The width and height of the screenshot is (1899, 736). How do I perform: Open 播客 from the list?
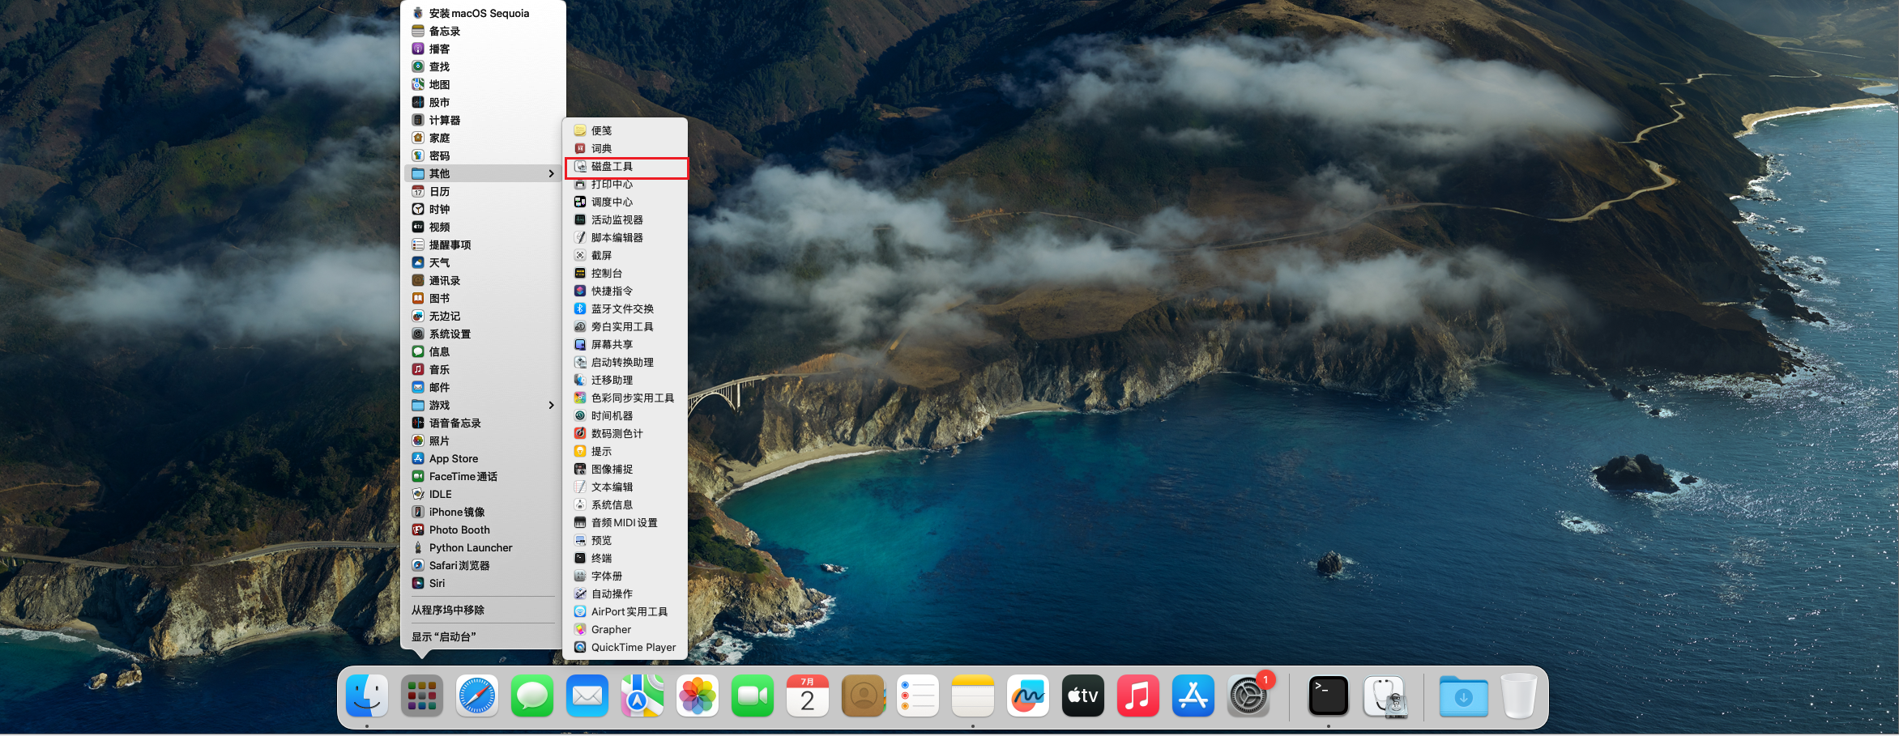pos(484,49)
